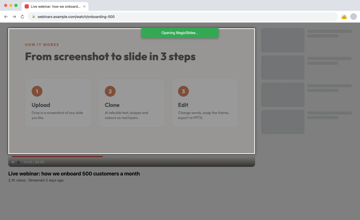This screenshot has width=360, height=220.
Task: Close the browser window with red button
Action: coord(6,5)
